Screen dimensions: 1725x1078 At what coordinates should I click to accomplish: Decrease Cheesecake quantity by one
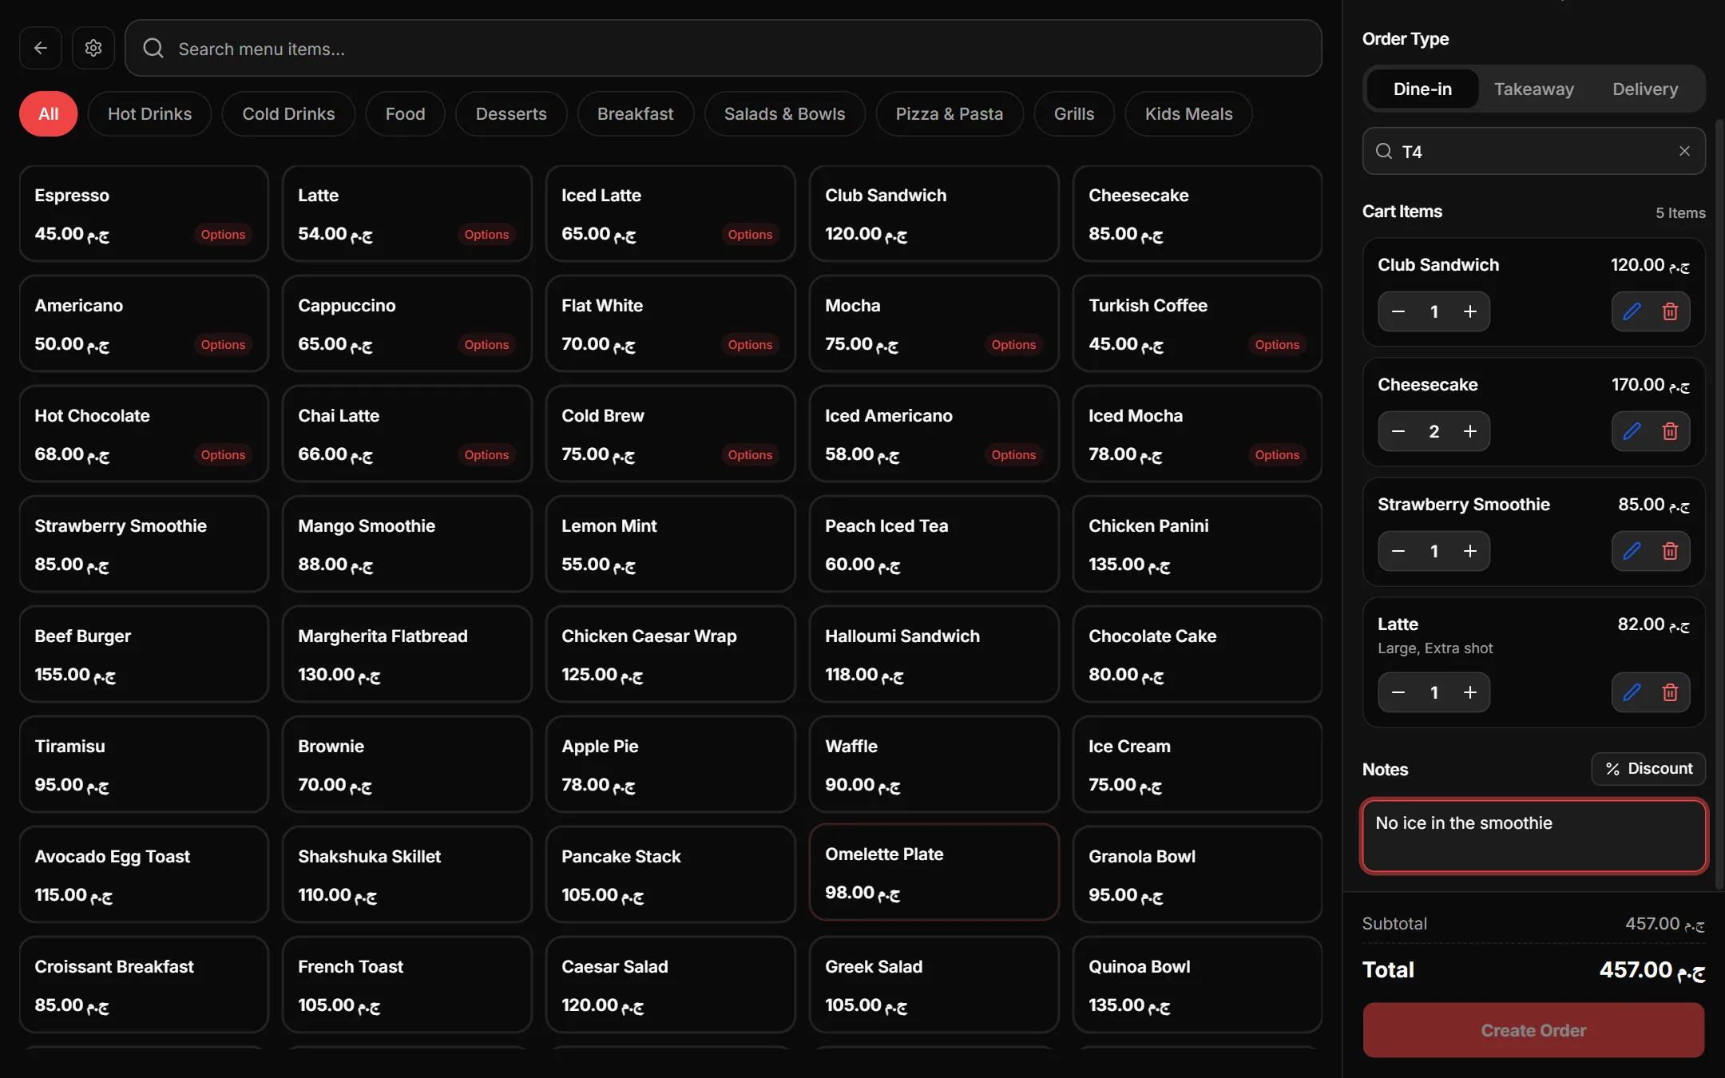pyautogui.click(x=1398, y=431)
